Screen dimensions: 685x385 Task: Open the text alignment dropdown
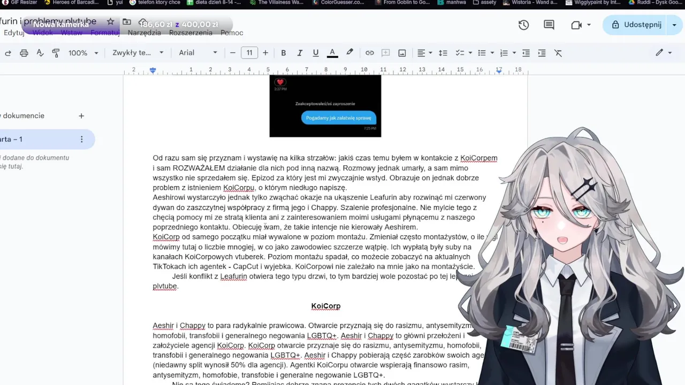tap(425, 53)
